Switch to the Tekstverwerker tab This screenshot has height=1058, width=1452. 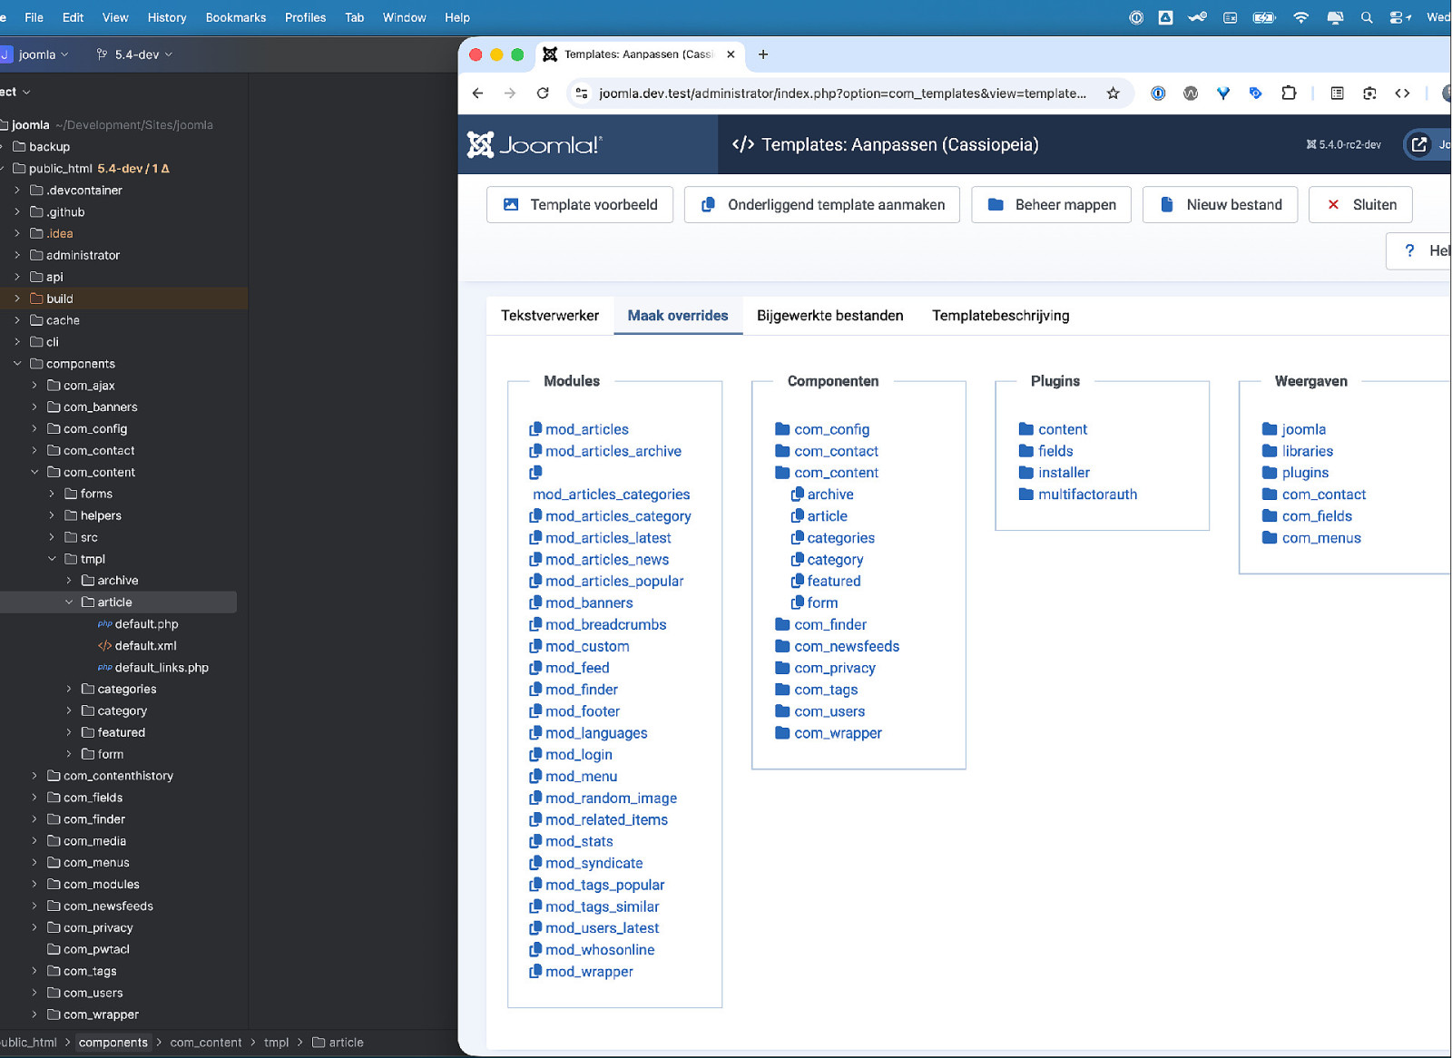(x=550, y=316)
